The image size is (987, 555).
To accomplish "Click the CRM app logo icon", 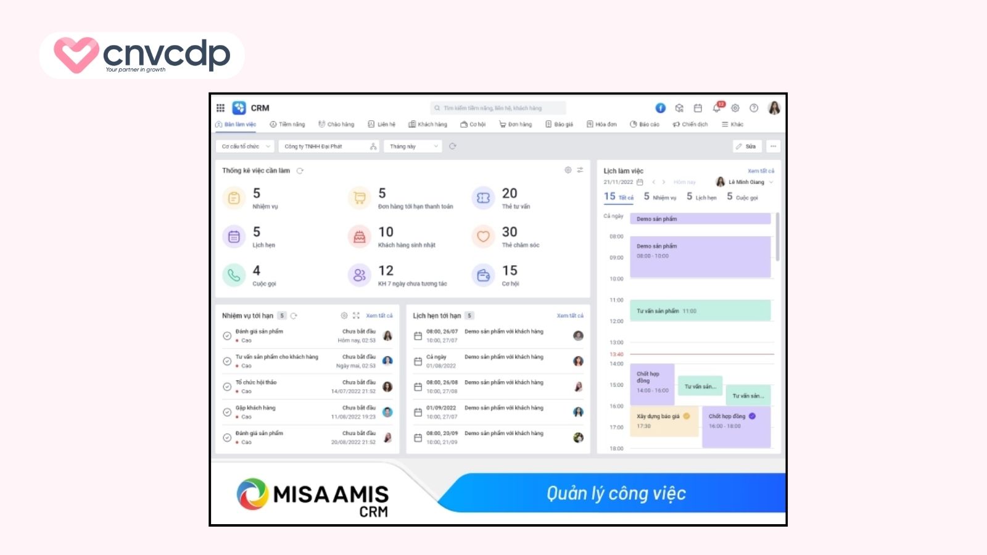I will coord(239,108).
